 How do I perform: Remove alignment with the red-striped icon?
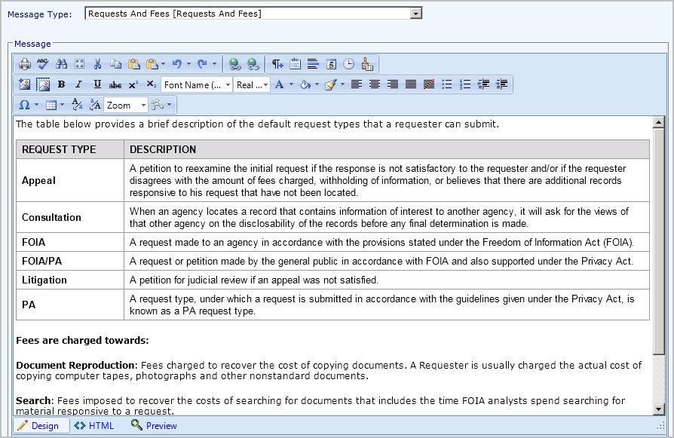pos(428,84)
